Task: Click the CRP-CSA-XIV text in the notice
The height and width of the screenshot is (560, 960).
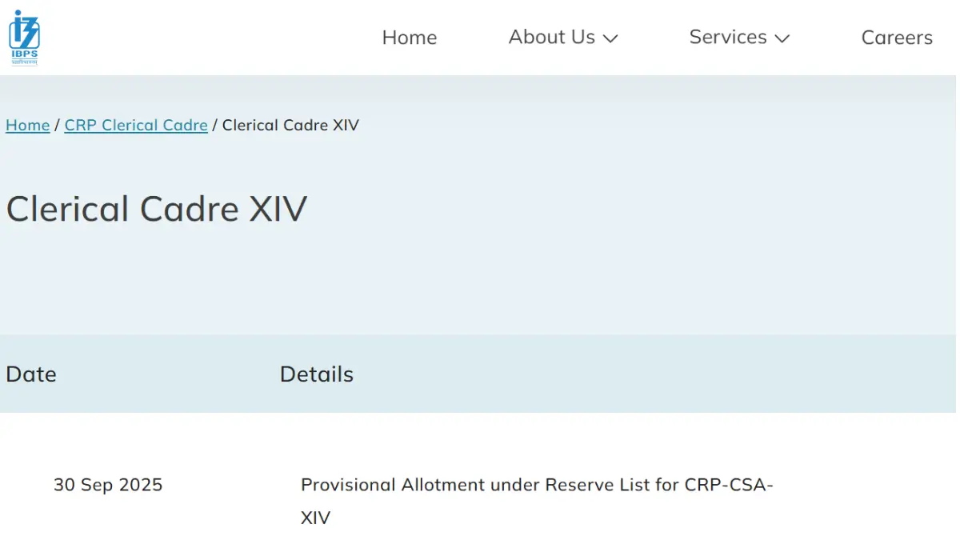Action: [x=724, y=484]
